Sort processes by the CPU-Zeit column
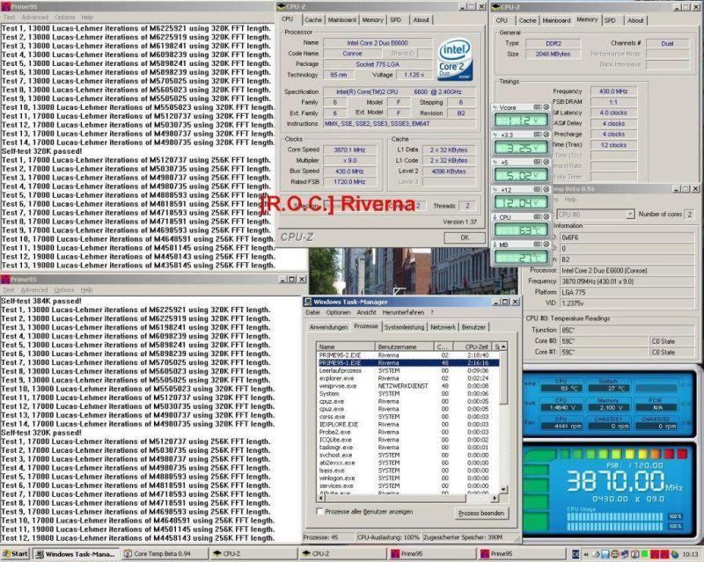This screenshot has width=704, height=562. pyautogui.click(x=473, y=347)
